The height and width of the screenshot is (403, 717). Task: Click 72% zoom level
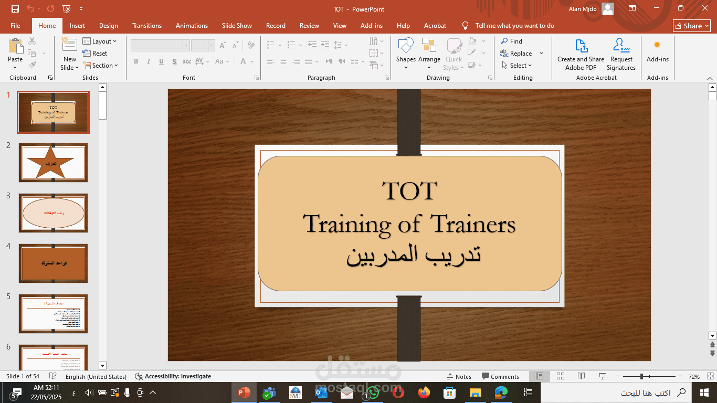click(694, 377)
